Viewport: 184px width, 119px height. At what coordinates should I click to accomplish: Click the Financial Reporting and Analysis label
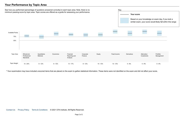71,56
